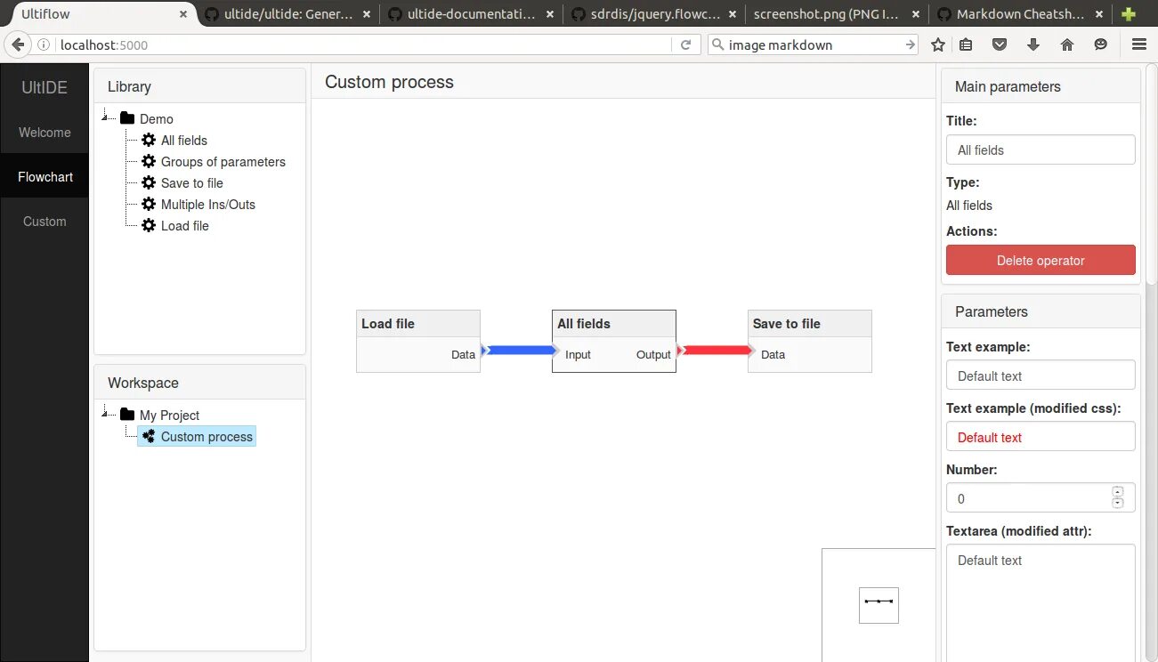
Task: Click the gear icon beside All fields
Action: (149, 140)
